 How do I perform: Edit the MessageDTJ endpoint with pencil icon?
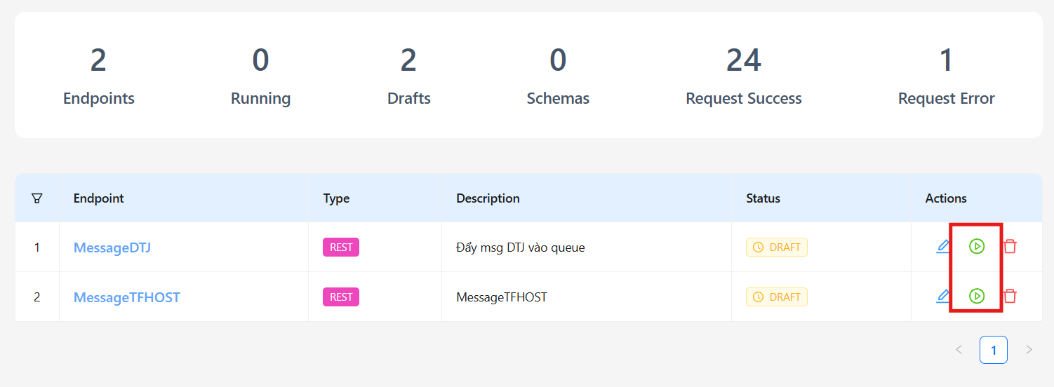[x=943, y=247]
